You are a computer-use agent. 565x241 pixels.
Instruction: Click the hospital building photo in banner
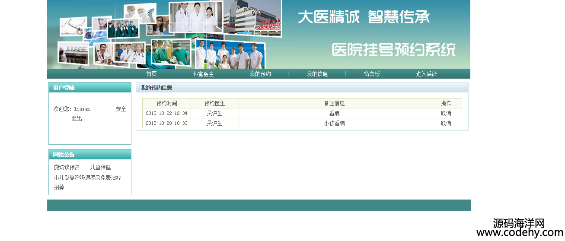(x=252, y=18)
